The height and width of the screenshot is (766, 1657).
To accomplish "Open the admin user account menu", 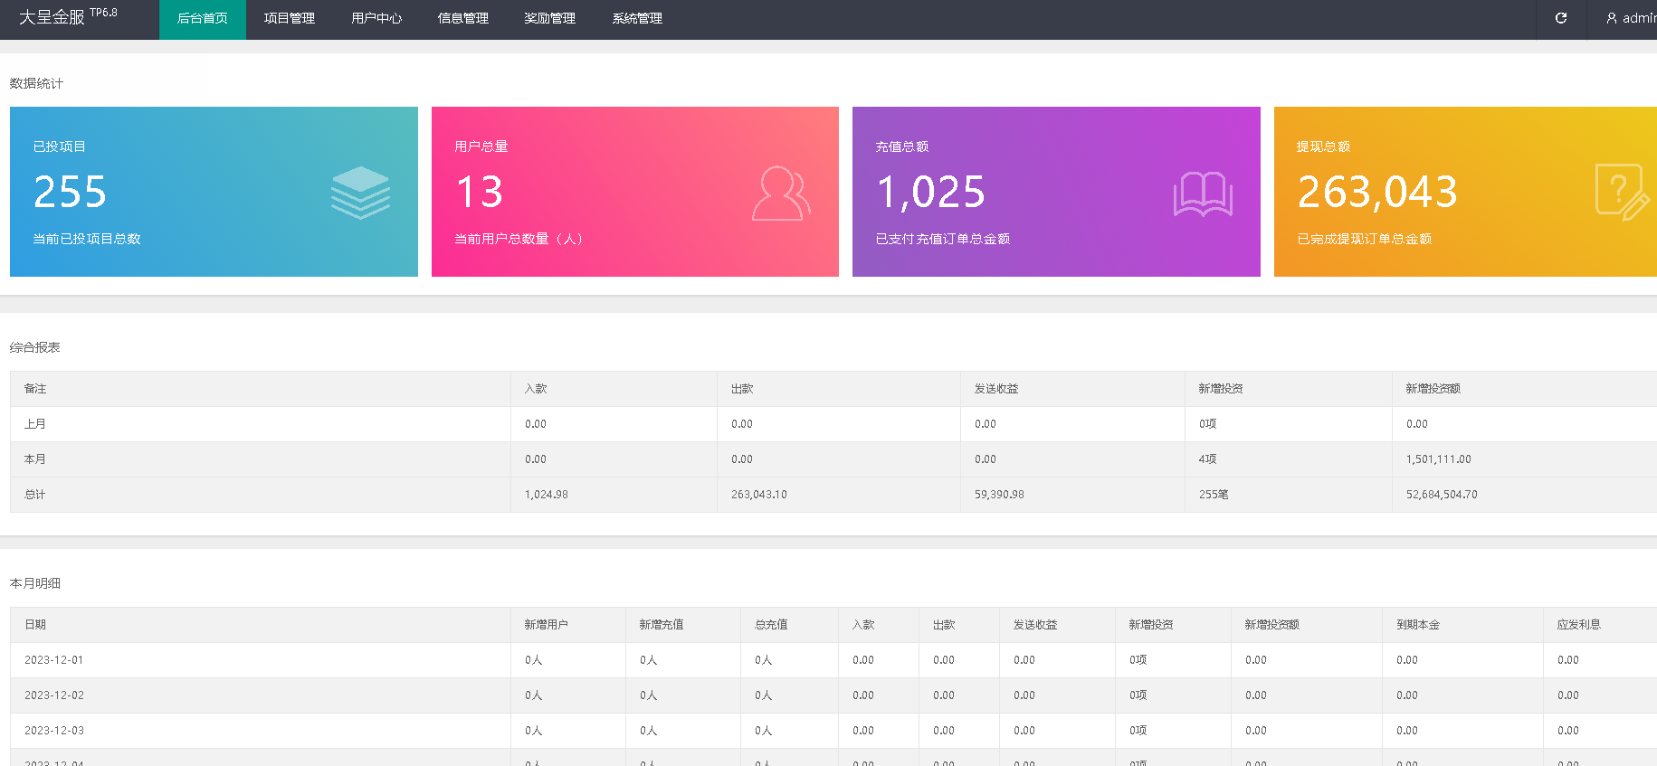I will (1632, 18).
